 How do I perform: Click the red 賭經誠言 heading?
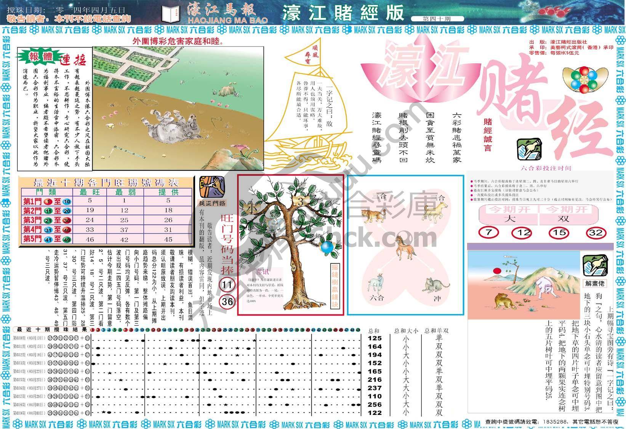tap(488, 135)
